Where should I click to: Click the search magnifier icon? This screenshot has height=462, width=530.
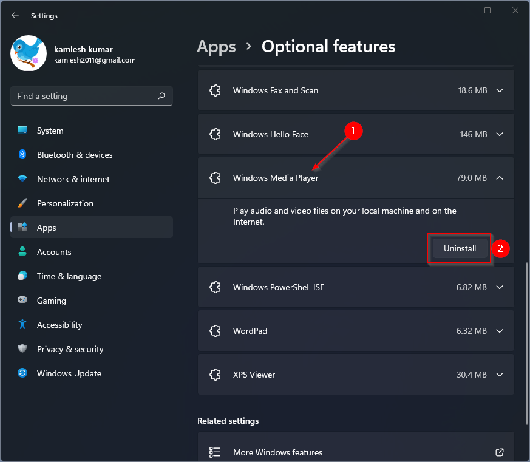coord(161,96)
